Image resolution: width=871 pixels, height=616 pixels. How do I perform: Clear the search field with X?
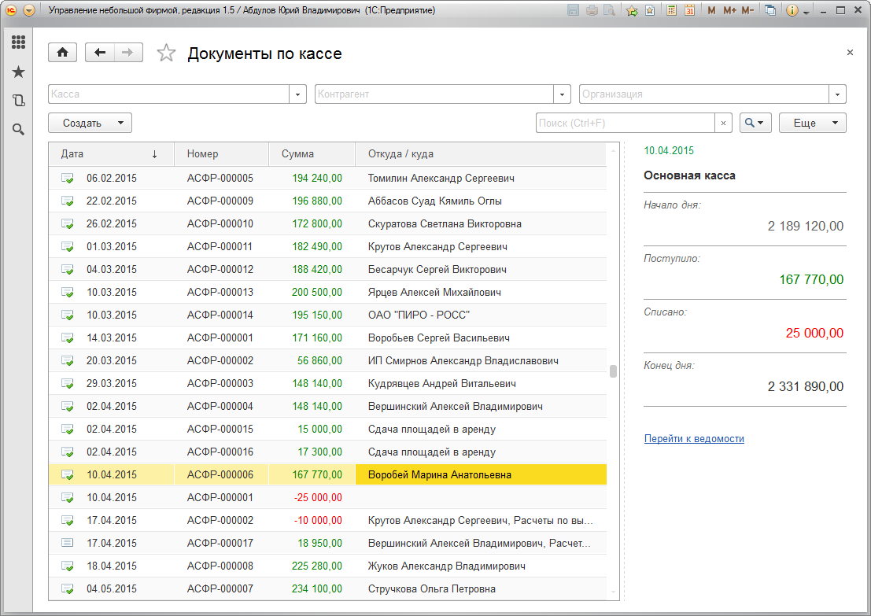point(724,123)
